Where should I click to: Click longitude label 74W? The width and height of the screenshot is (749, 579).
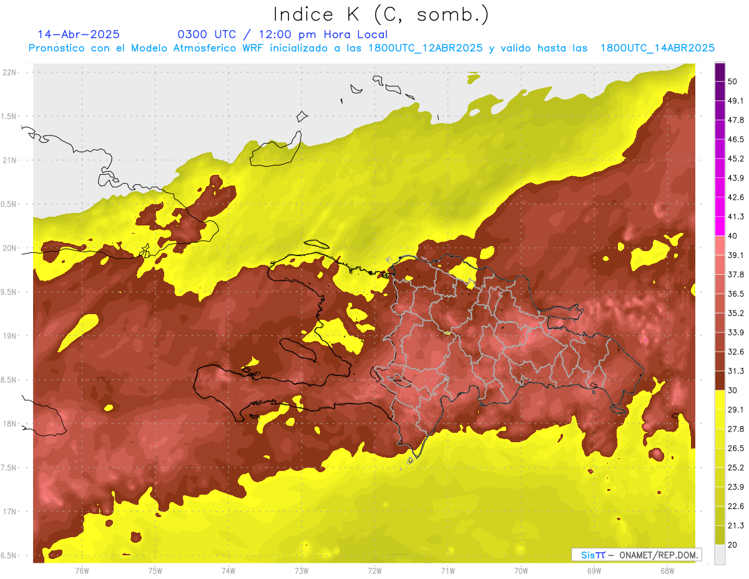click(228, 571)
